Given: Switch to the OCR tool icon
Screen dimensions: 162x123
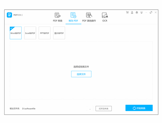Looking at the screenshot, I should click(105, 15).
